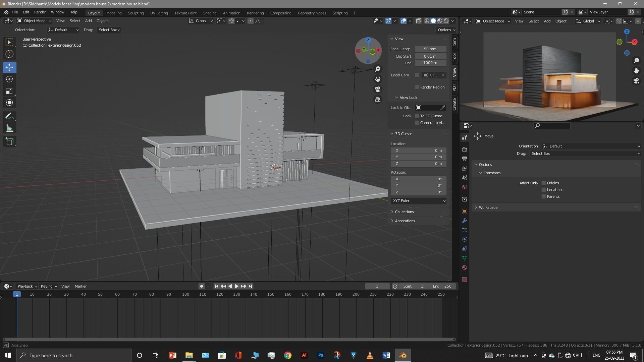Viewport: 644px width, 362px height.
Task: Switch to the Modeling workspace tab
Action: pyautogui.click(x=114, y=13)
